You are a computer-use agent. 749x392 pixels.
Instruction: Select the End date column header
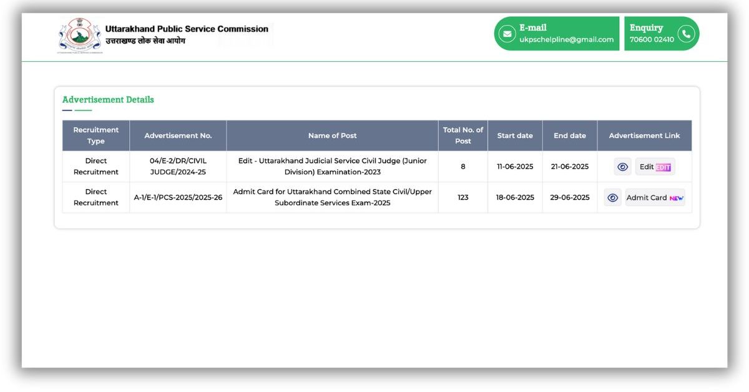(x=570, y=135)
